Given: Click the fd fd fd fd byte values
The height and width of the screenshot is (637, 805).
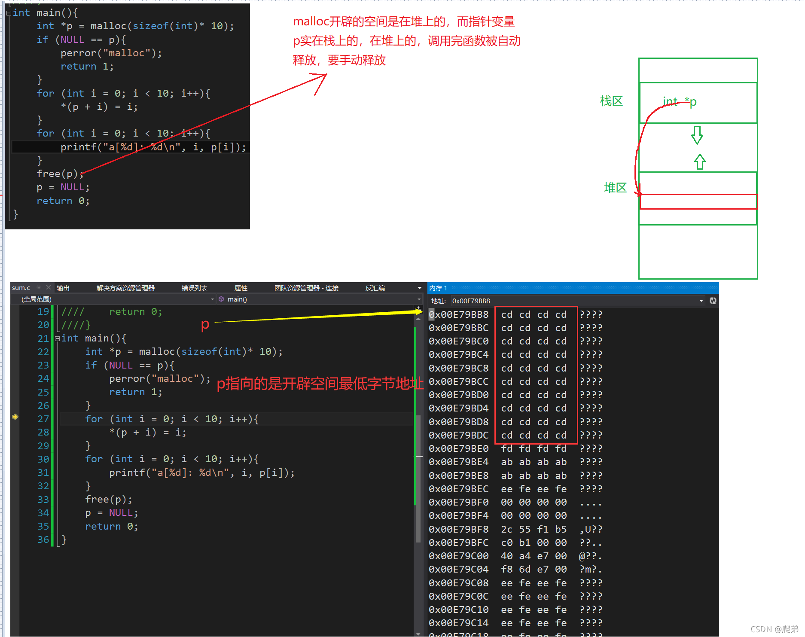Looking at the screenshot, I should (534, 448).
